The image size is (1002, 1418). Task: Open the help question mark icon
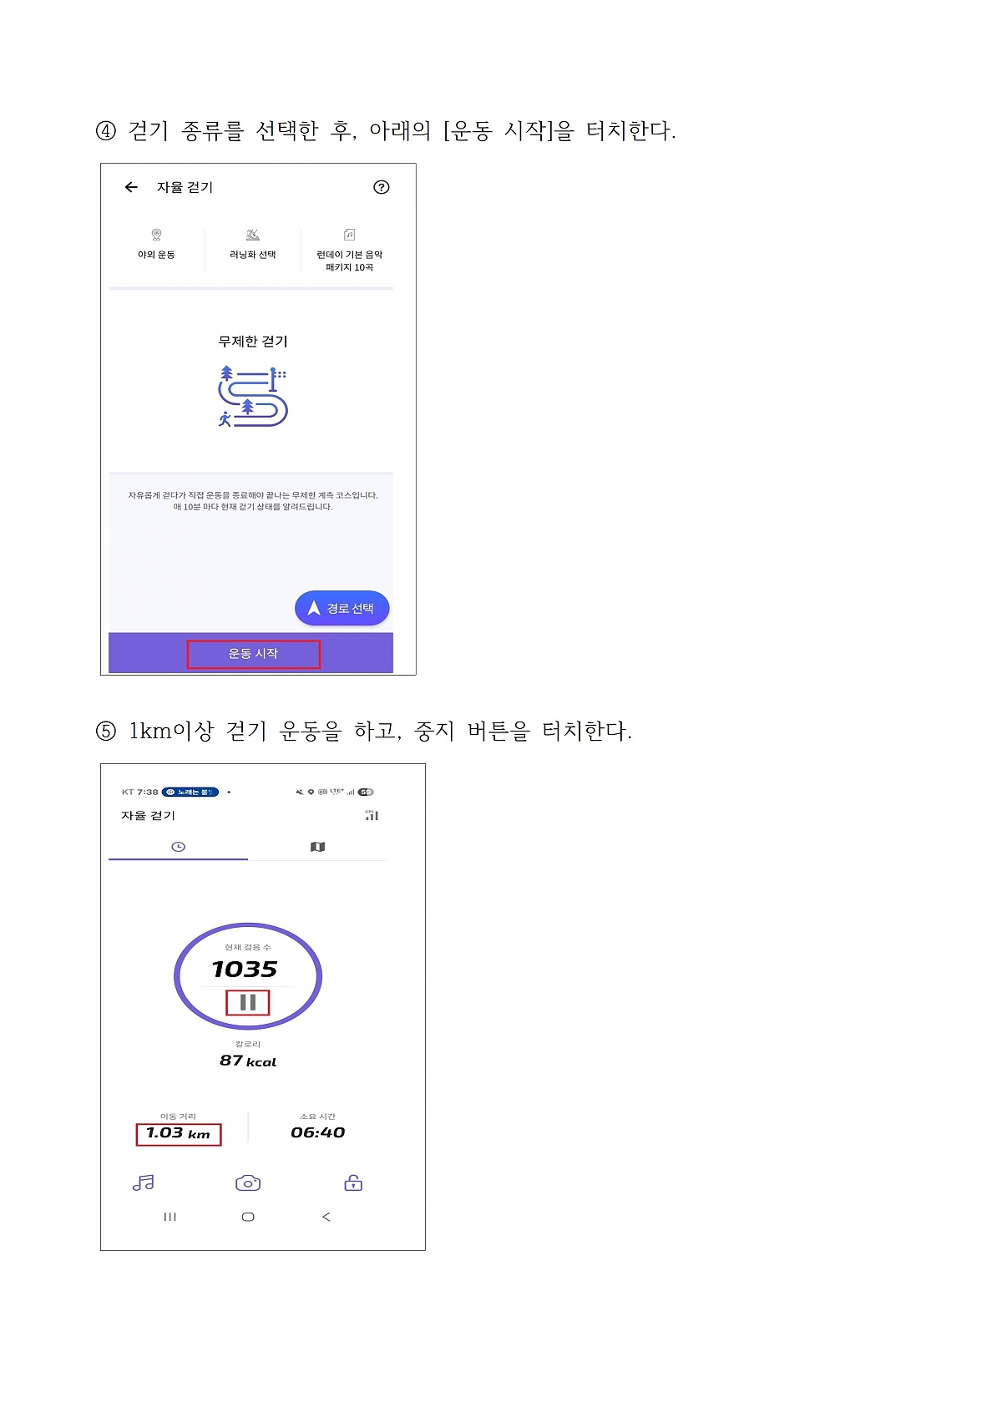pyautogui.click(x=382, y=187)
